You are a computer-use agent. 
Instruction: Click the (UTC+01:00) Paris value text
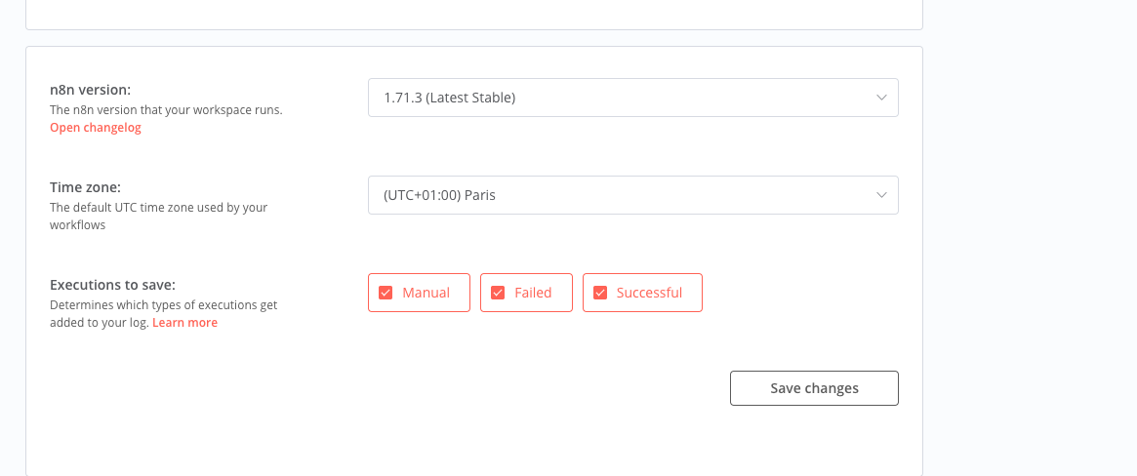tap(439, 196)
